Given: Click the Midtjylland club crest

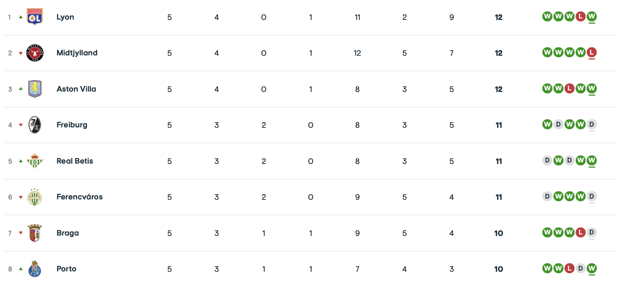Looking at the screenshot, I should [x=35, y=53].
